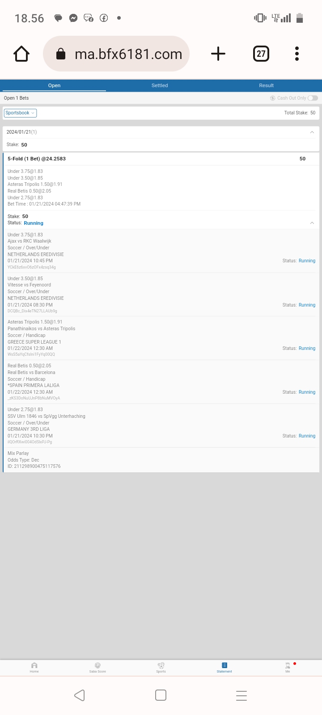Tap the Android back navigation button
Viewport: 322px width, 715px height.
pyautogui.click(x=80, y=695)
